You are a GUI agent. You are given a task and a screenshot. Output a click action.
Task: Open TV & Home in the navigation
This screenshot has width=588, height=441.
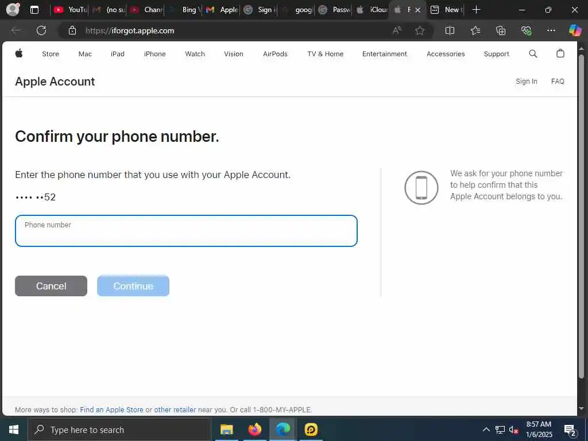pyautogui.click(x=326, y=53)
